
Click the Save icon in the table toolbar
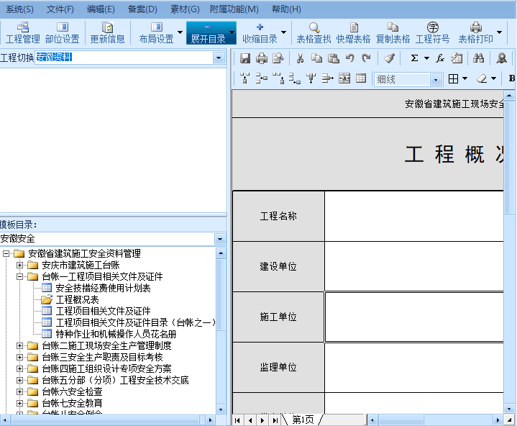245,58
